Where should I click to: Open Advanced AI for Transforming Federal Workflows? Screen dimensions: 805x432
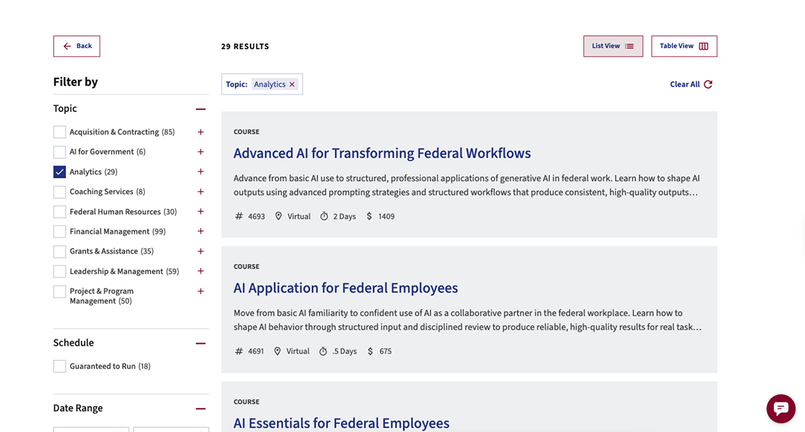click(x=382, y=153)
